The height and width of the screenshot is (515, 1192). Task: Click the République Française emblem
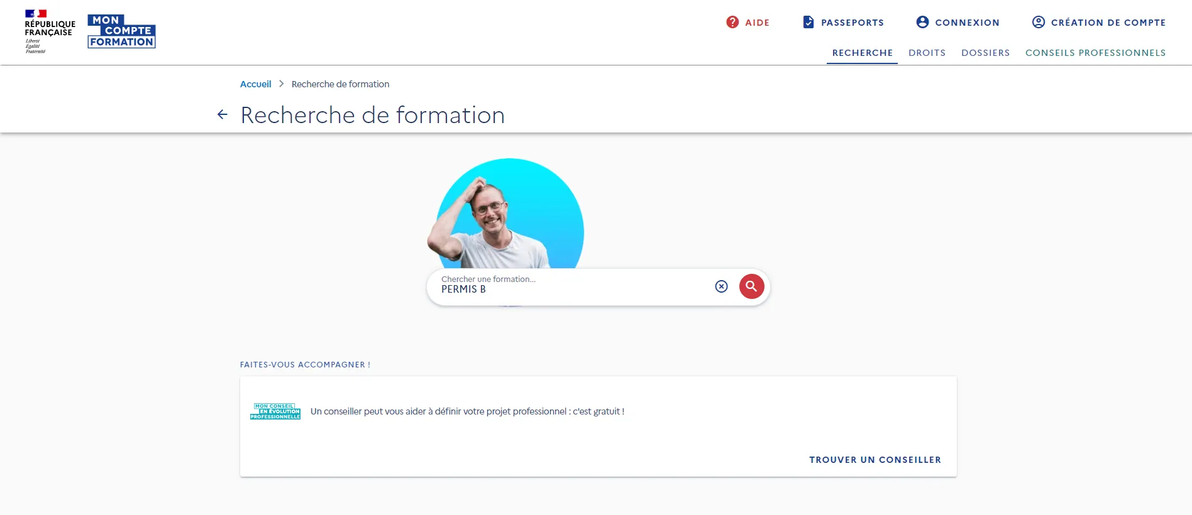click(x=50, y=31)
